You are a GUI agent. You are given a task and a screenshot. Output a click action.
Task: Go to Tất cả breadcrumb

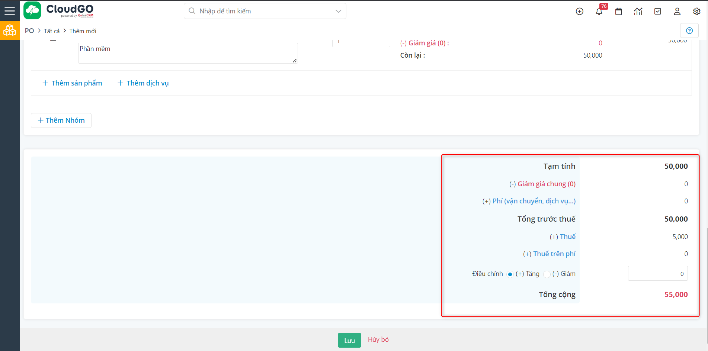click(x=52, y=31)
